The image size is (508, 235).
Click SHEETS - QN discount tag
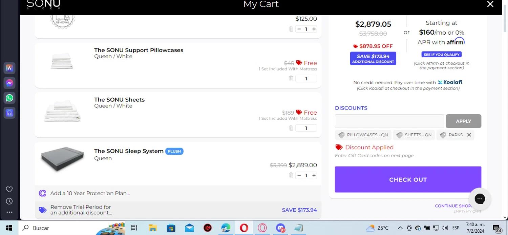pos(414,135)
